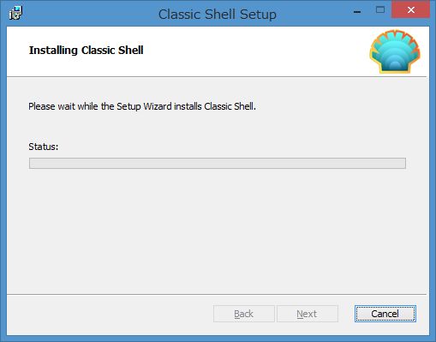Image resolution: width=436 pixels, height=342 pixels.
Task: Cancel the Classic Shell installation
Action: pos(385,314)
